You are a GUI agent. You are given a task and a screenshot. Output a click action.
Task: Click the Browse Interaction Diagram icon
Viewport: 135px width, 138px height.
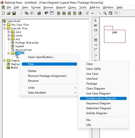point(64,13)
